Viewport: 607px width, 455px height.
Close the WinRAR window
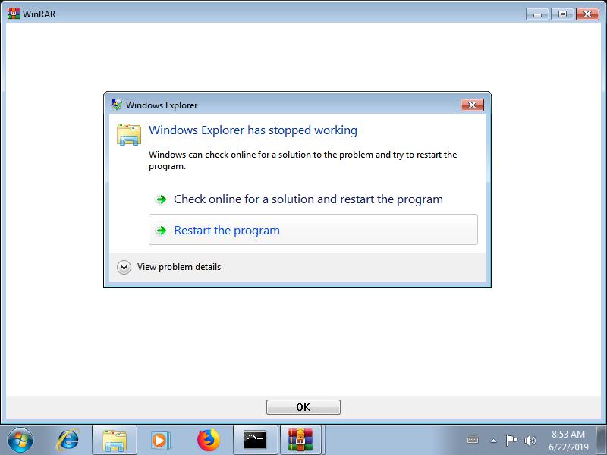(x=587, y=14)
